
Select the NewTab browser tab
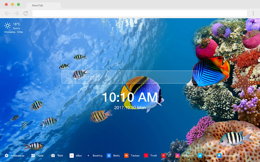[x=44, y=5]
